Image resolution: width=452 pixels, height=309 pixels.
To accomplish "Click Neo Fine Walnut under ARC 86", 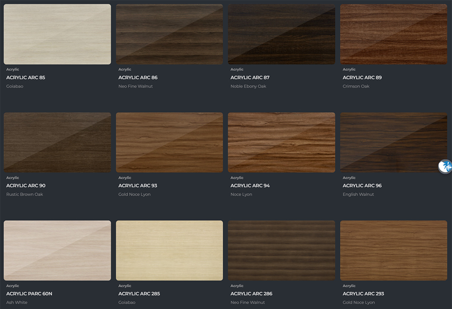I will pos(136,86).
